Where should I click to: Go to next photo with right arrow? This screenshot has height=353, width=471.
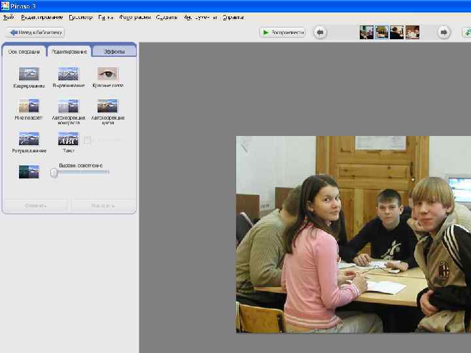coord(444,32)
